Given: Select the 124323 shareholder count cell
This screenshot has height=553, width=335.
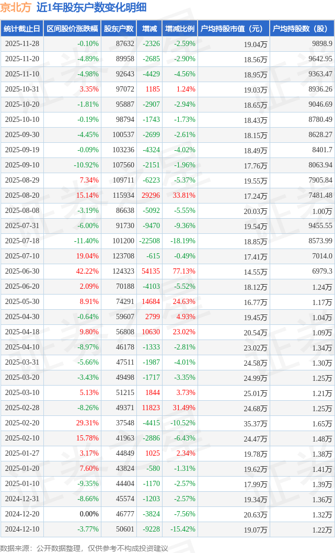Looking at the screenshot, I should [x=123, y=272].
